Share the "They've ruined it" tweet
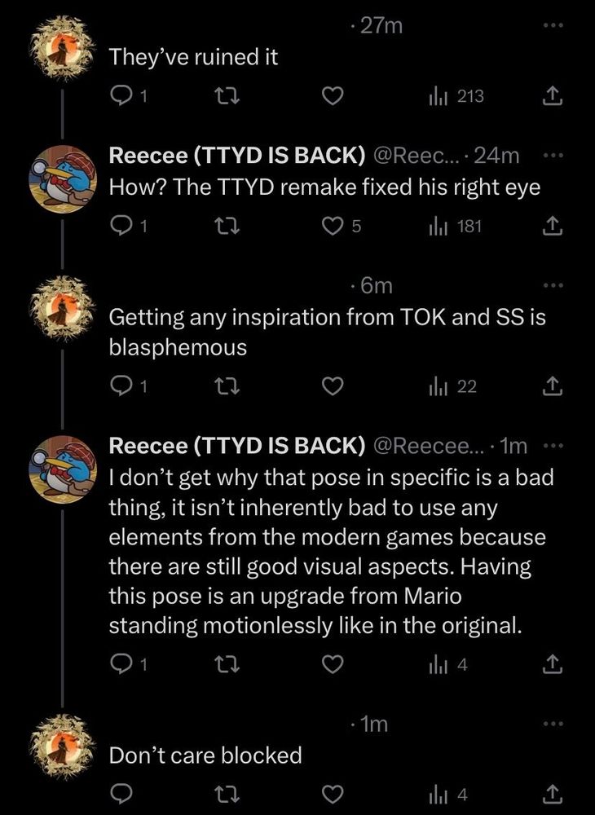Image resolution: width=595 pixels, height=815 pixels. tap(553, 97)
